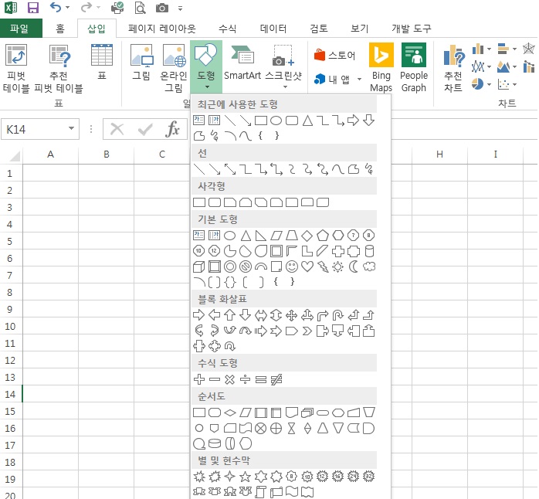
Task: Insert a table with 표 icon
Action: click(x=102, y=62)
